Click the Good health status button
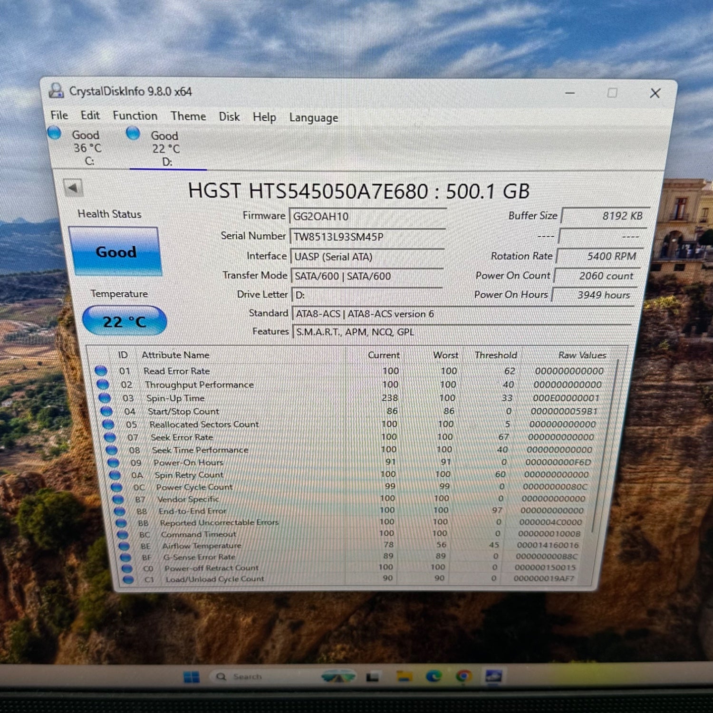Viewport: 713px width, 713px height. 116,251
